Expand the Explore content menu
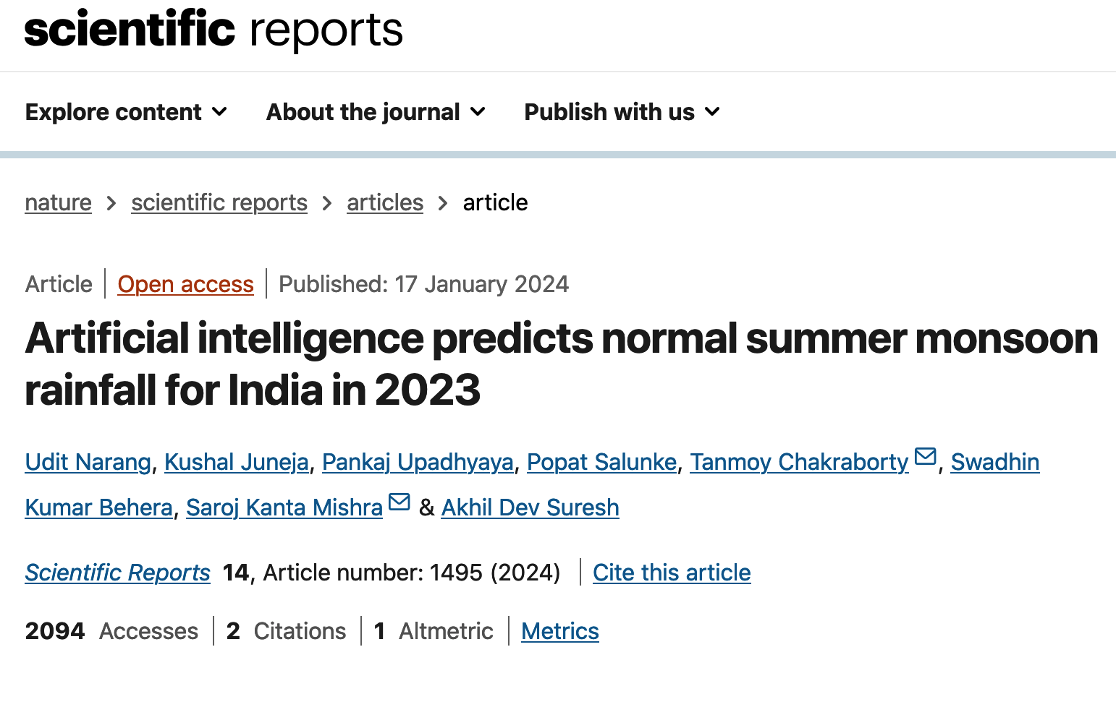The height and width of the screenshot is (707, 1116). (x=126, y=112)
